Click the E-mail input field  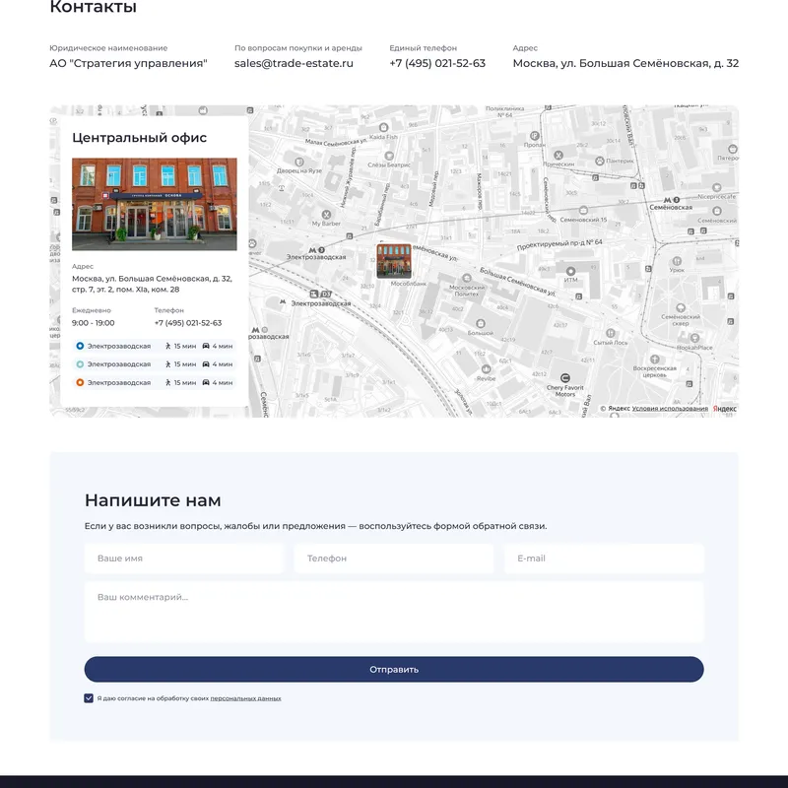pos(606,558)
